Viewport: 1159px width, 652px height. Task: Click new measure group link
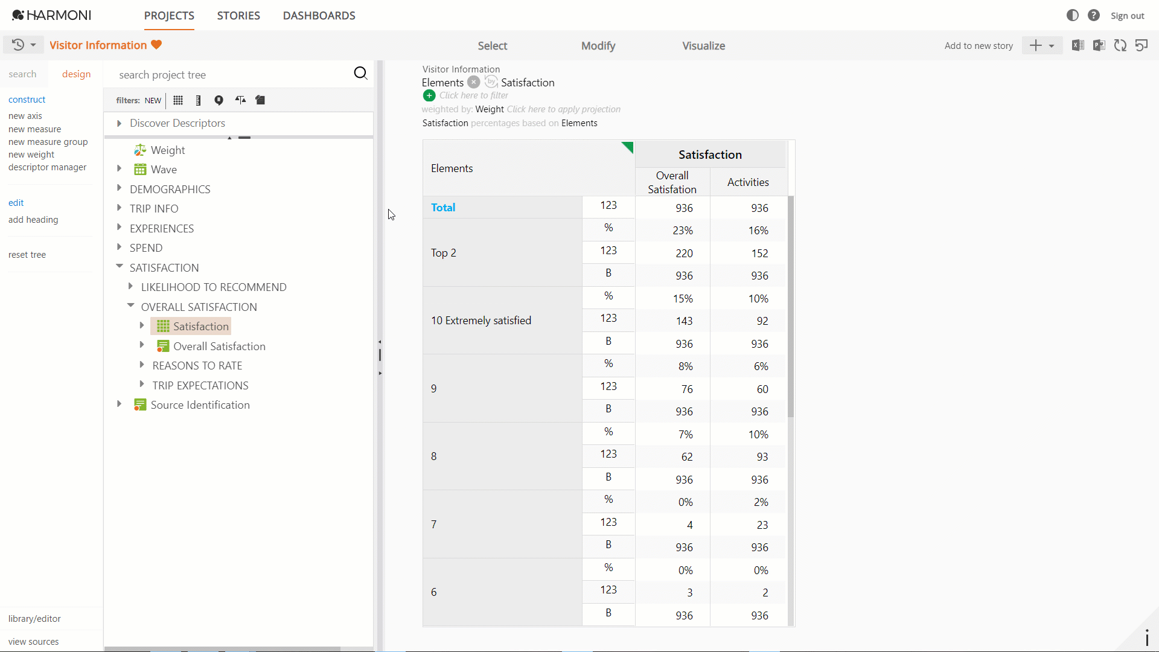(48, 142)
